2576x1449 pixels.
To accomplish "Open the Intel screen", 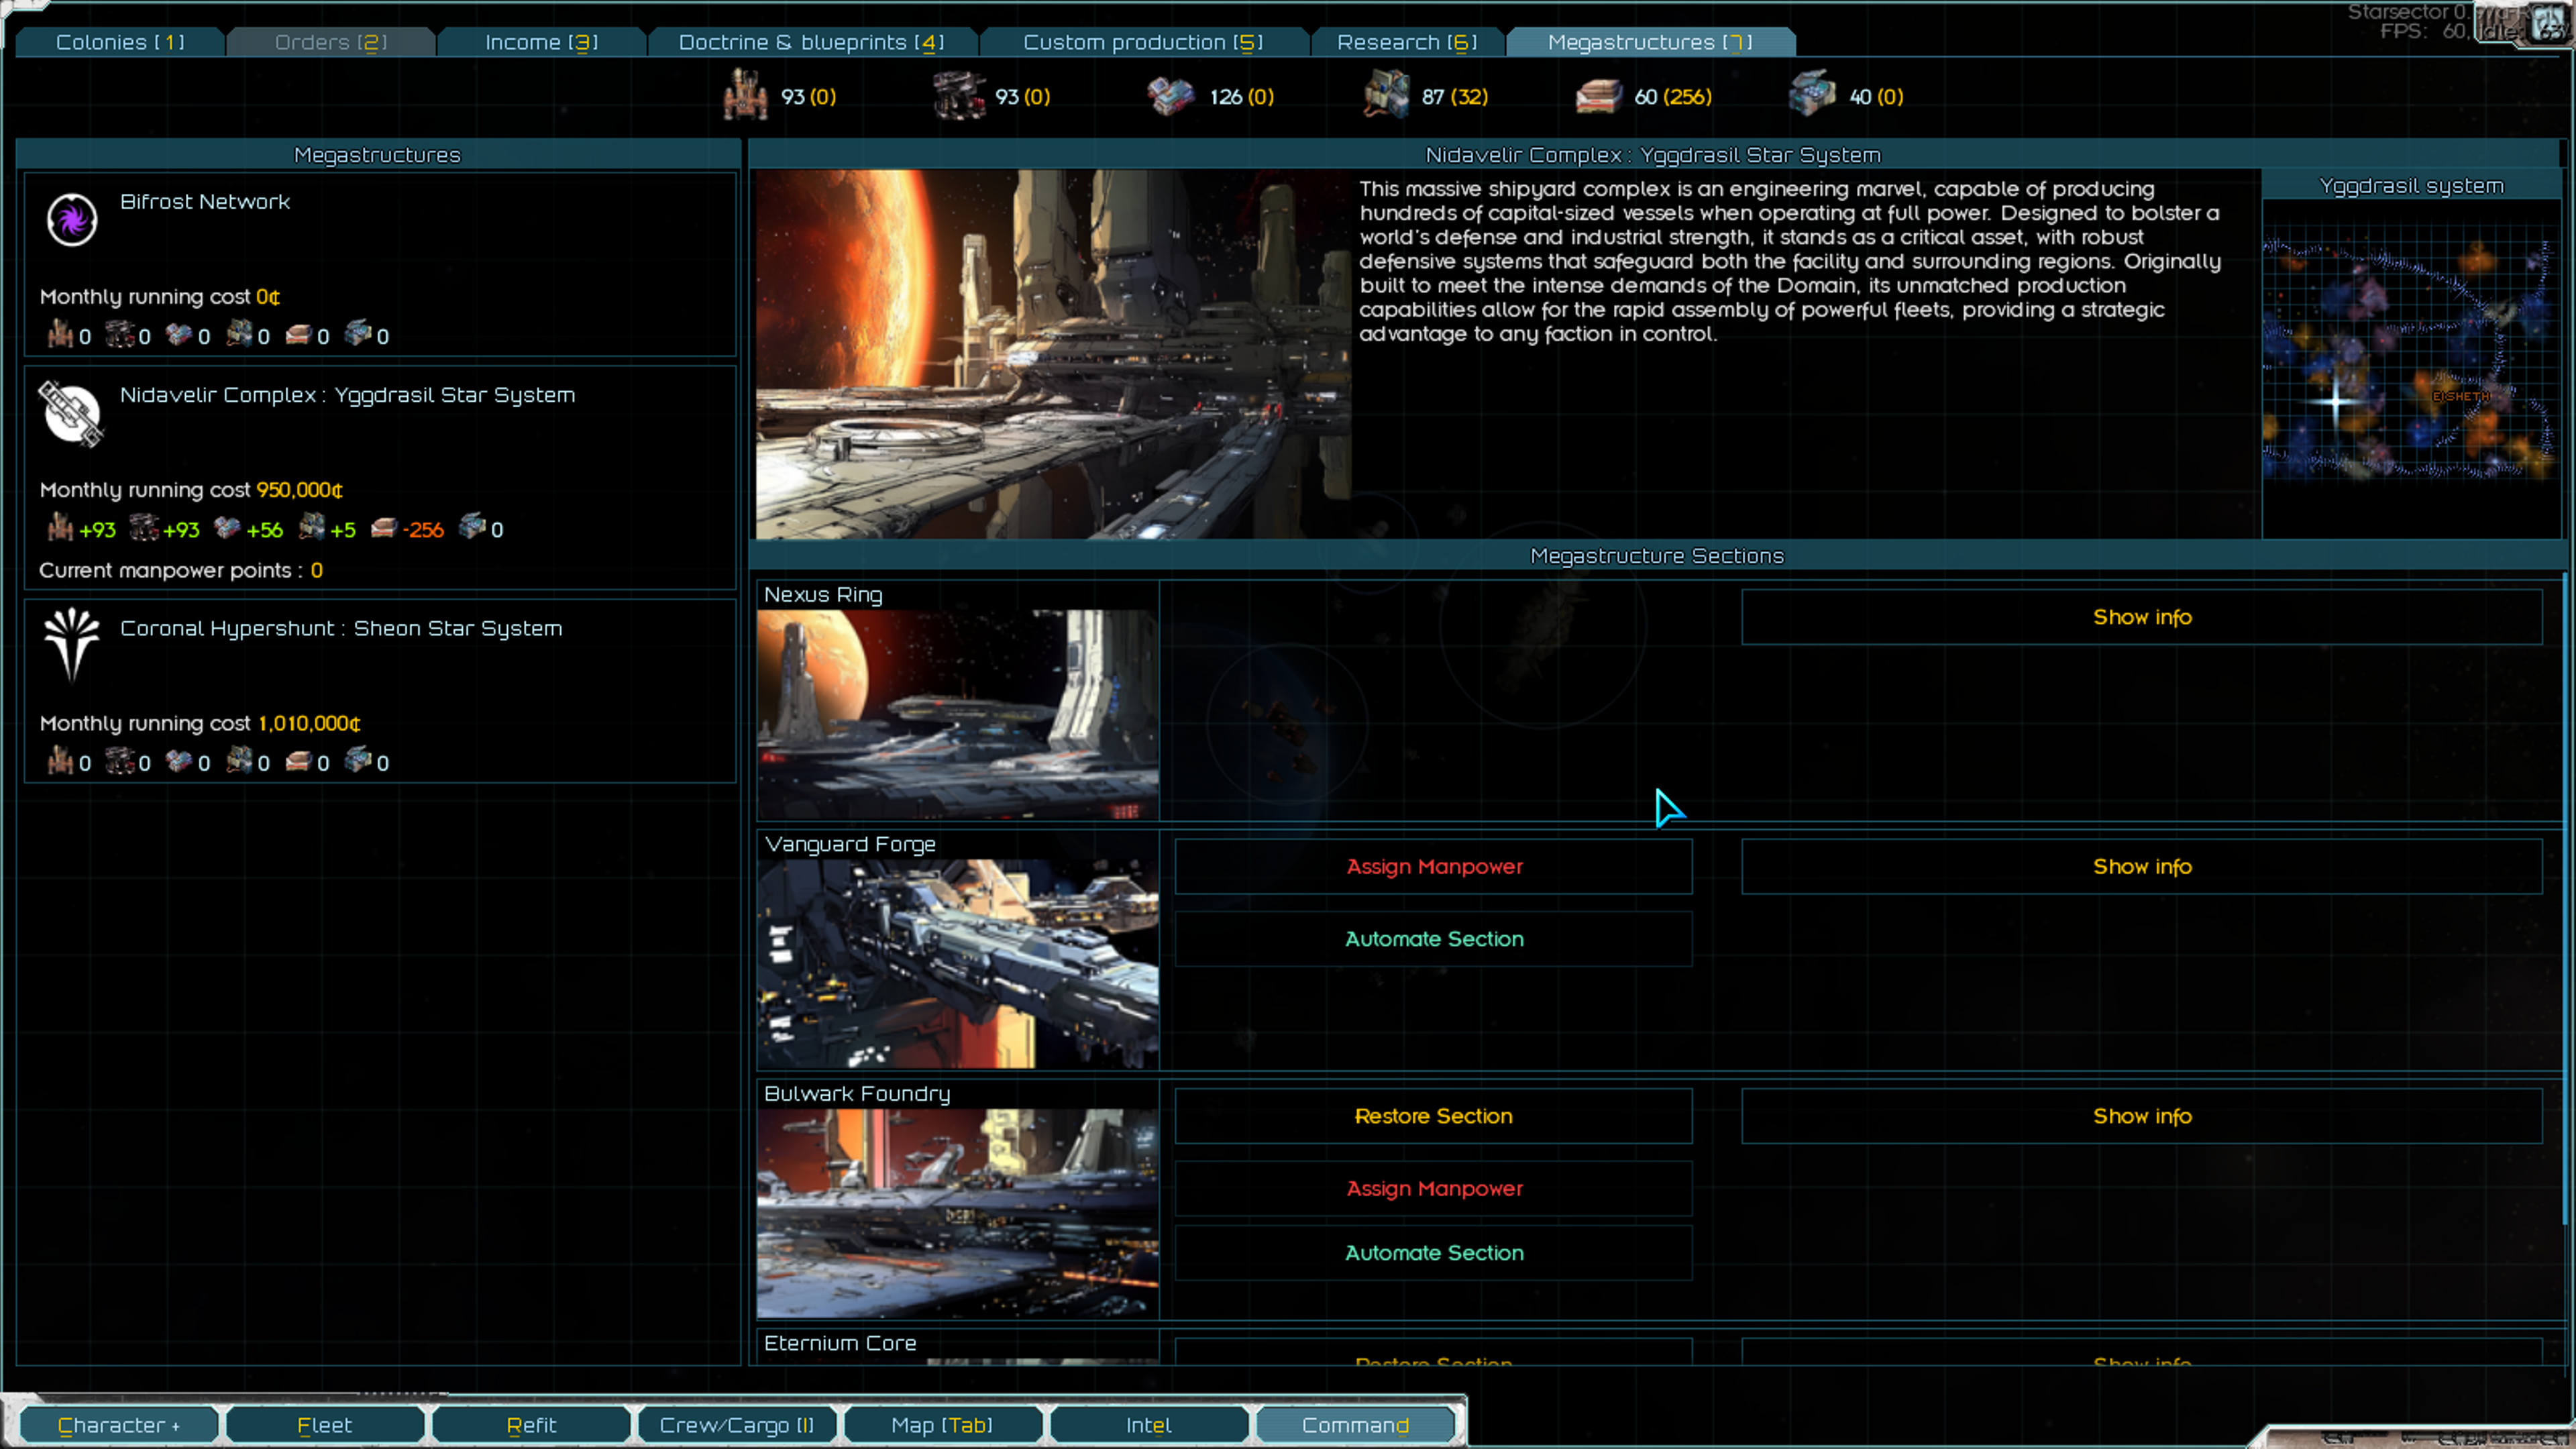I will click(1149, 1425).
